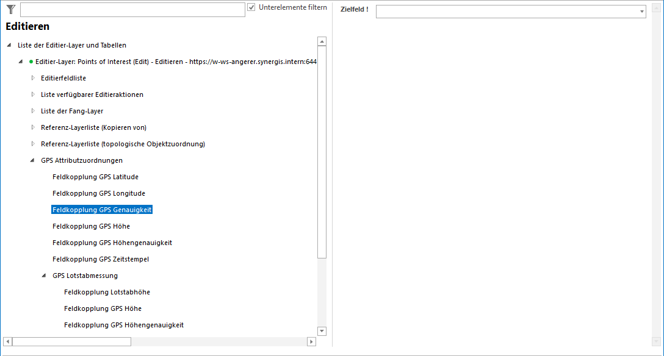Toggle the Unterelemente filtern checkbox

(251, 7)
